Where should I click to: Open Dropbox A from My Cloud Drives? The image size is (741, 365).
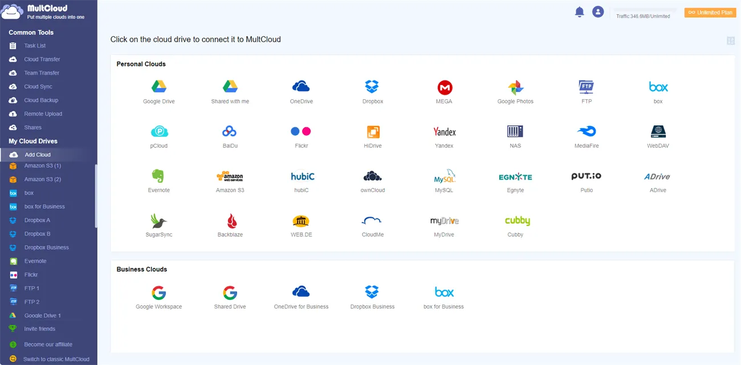[x=35, y=220]
